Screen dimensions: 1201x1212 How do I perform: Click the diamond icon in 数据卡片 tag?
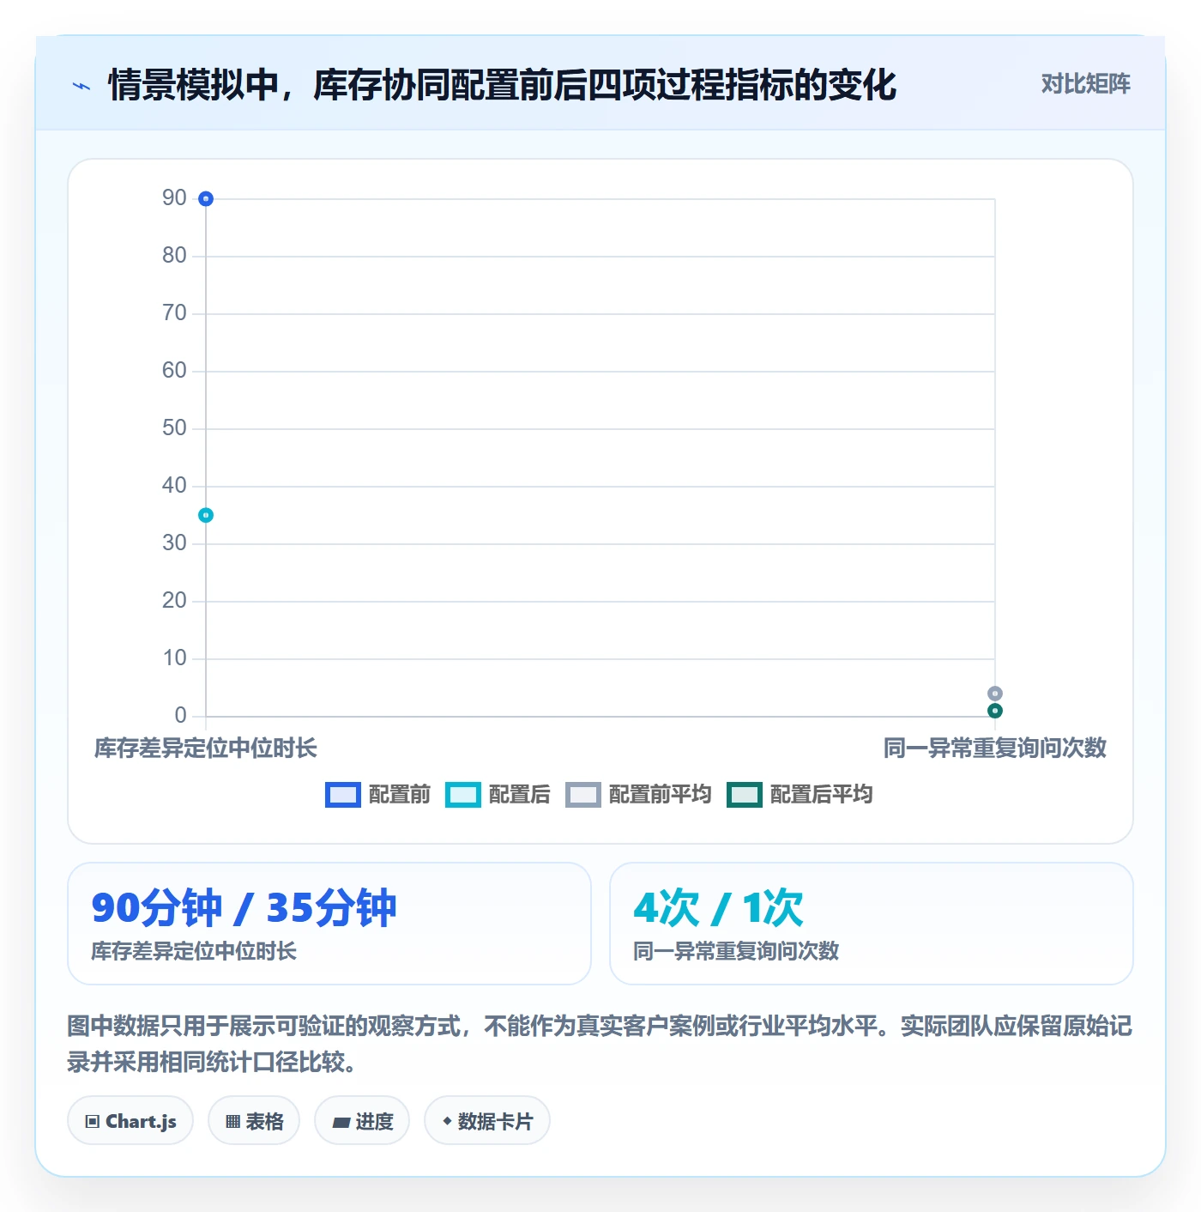(447, 1121)
